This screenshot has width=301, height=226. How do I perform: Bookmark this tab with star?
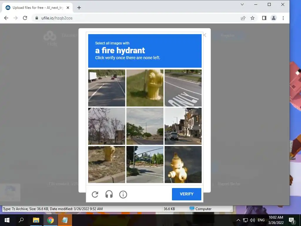[252, 18]
